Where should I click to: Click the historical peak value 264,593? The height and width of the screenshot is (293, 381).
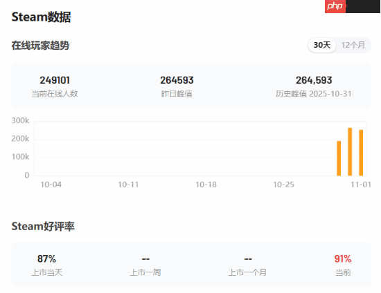(314, 80)
